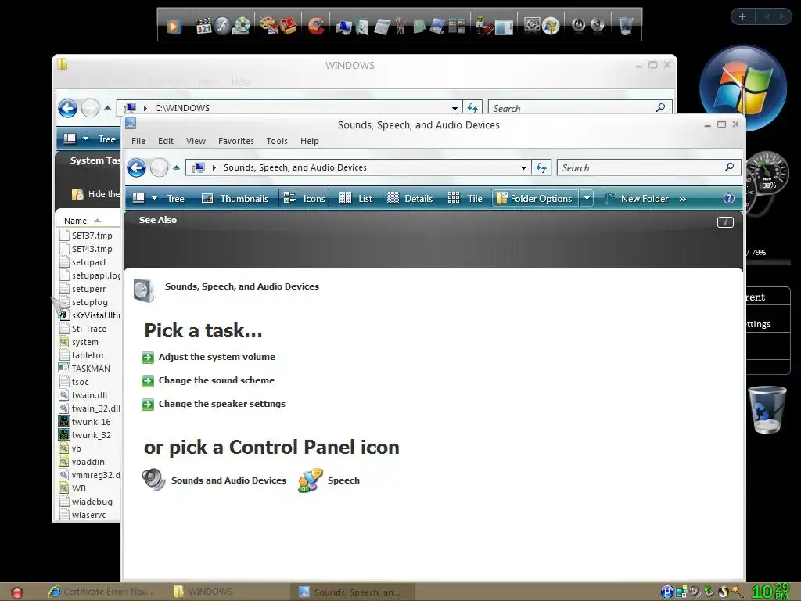Screen dimensions: 801x601
Task: Open the media player icon in the top dock
Action: coord(174,26)
